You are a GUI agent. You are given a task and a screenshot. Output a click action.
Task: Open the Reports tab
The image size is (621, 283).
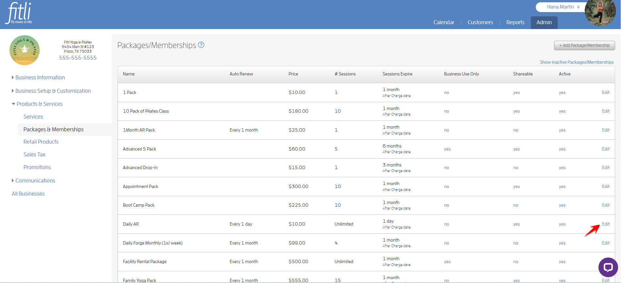[x=515, y=22]
